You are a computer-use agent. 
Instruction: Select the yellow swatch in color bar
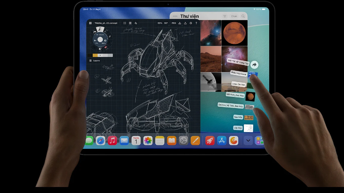(x=95, y=55)
